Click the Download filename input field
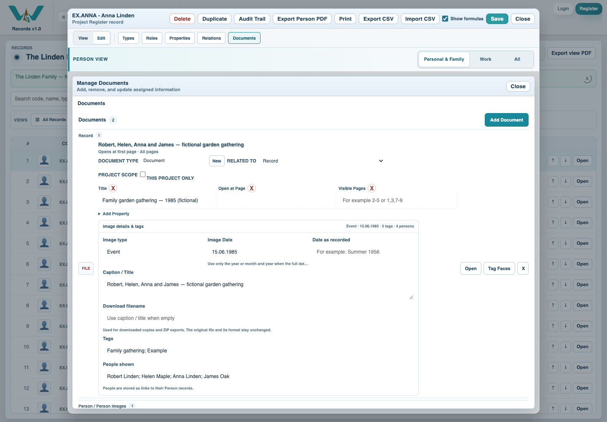607x422 pixels. pyautogui.click(x=258, y=318)
